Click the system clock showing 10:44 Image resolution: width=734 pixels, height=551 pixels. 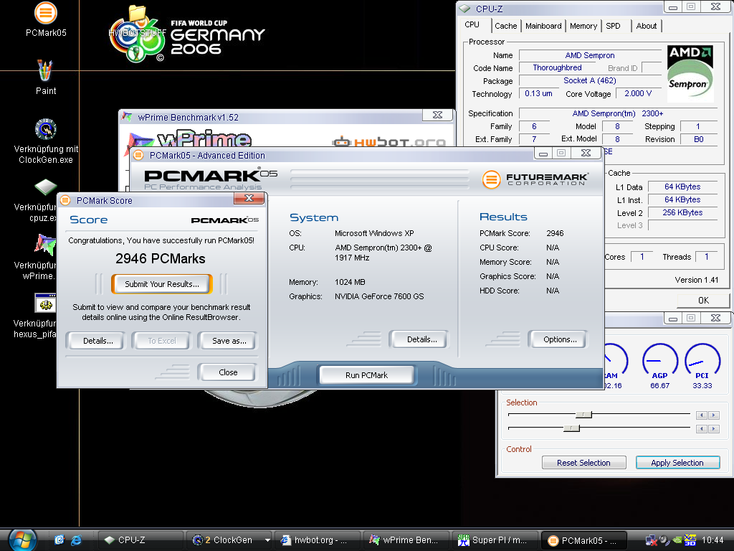(712, 540)
